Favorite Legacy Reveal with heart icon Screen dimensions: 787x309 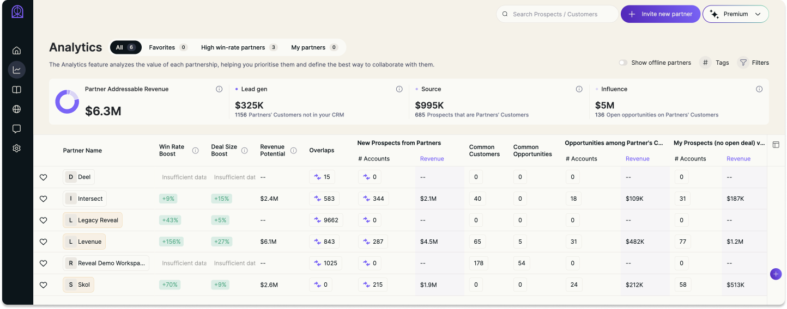click(x=44, y=220)
